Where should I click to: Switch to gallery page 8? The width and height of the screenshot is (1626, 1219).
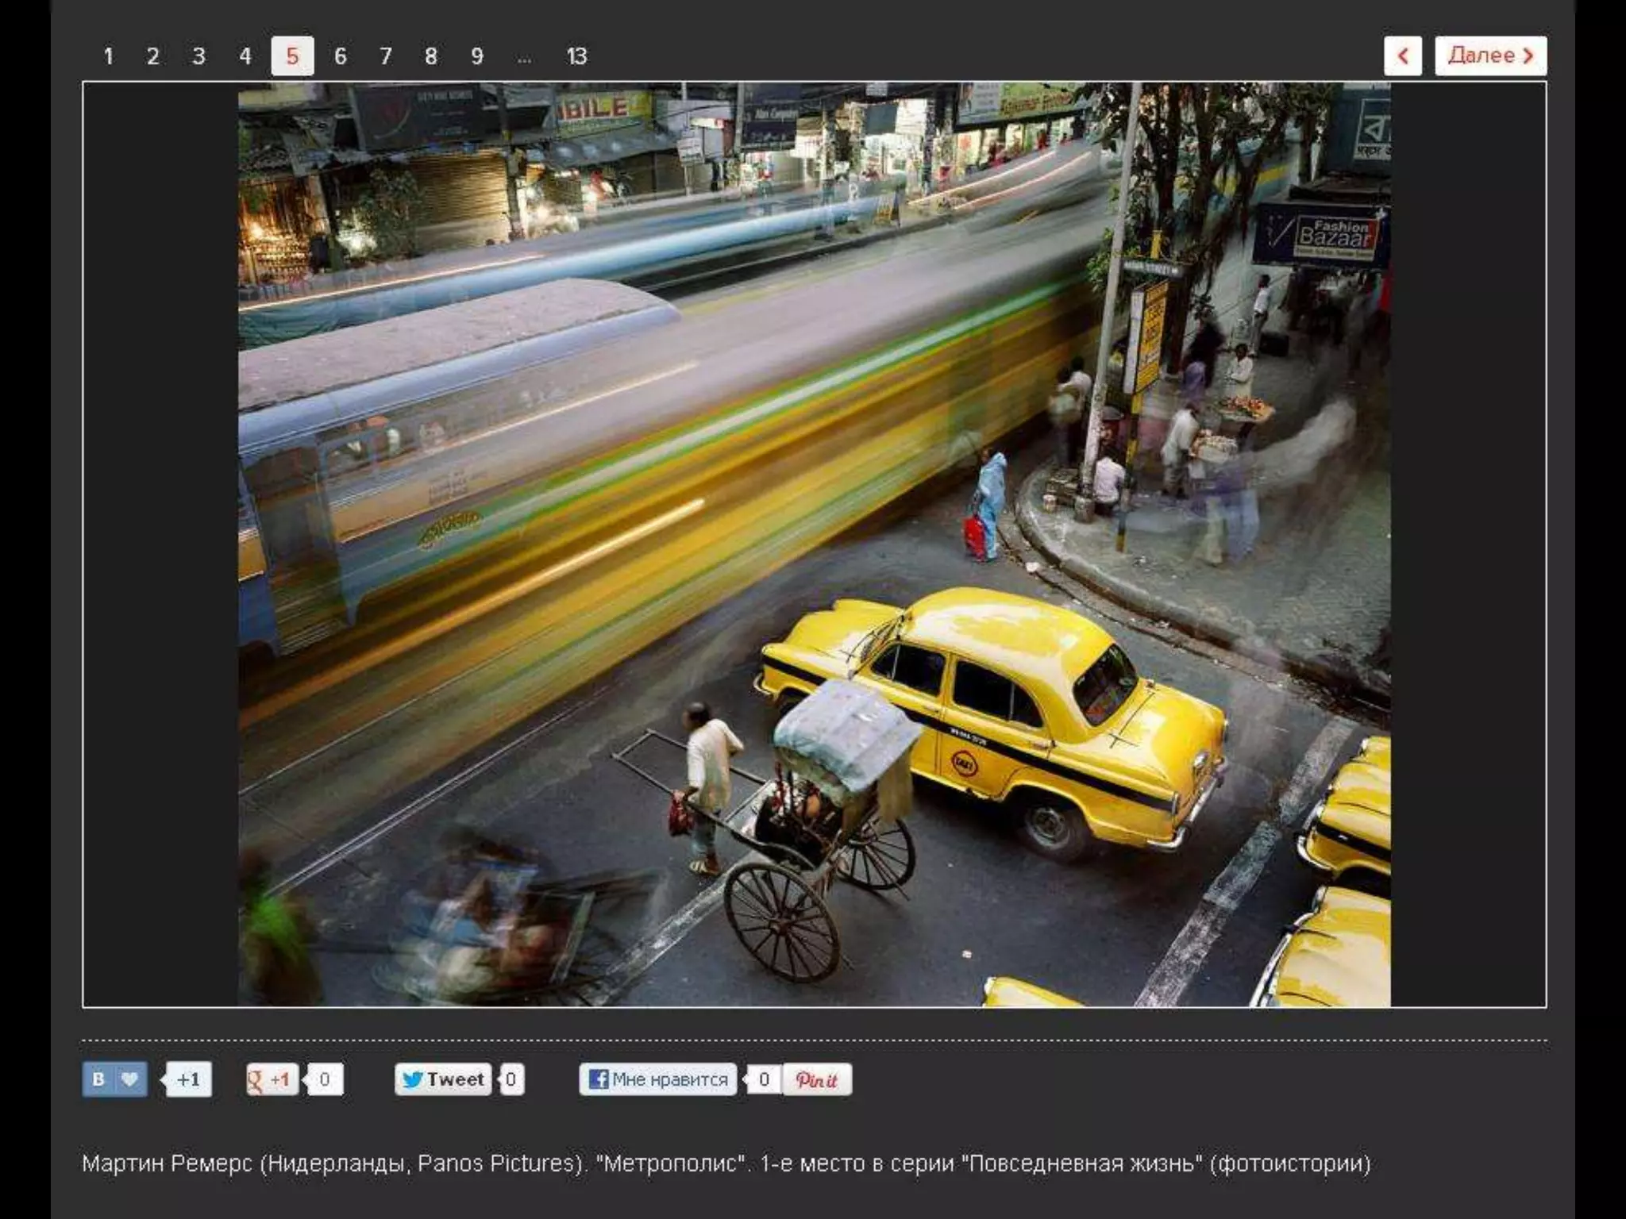coord(430,56)
